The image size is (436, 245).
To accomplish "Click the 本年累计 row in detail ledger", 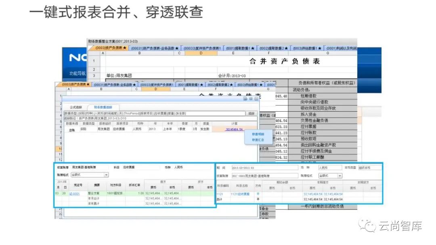I will [135, 203].
